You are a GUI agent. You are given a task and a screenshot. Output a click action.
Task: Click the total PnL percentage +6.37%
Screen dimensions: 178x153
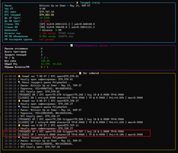click(x=45, y=64)
